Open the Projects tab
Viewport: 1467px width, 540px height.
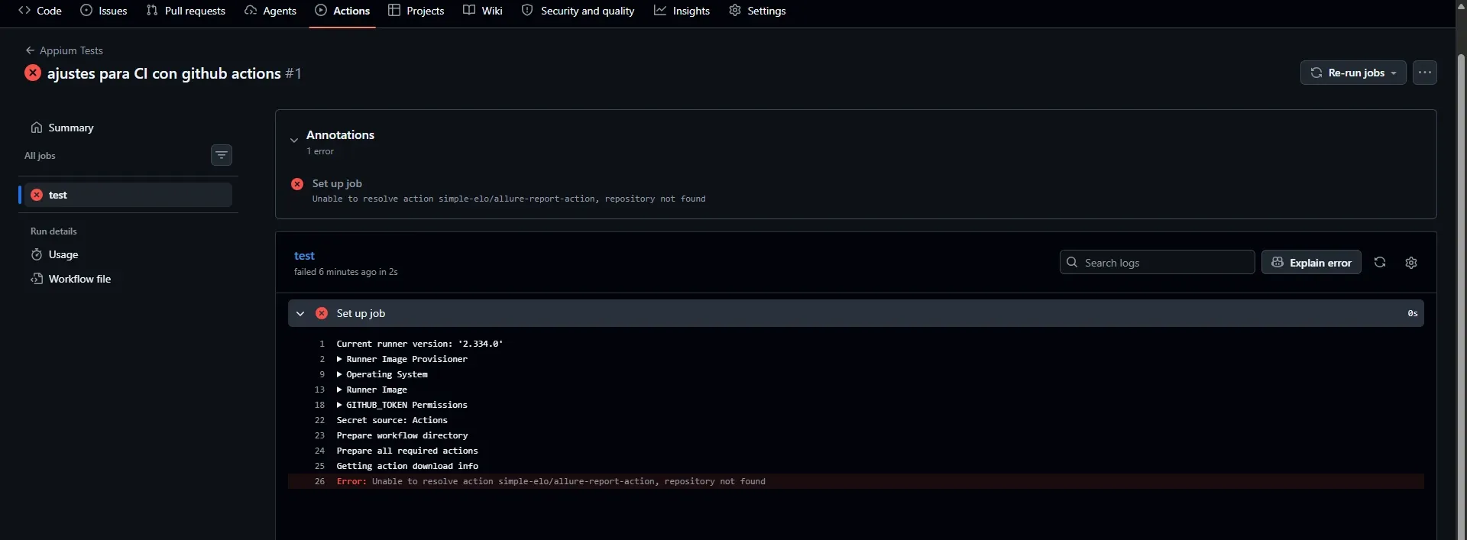point(416,11)
